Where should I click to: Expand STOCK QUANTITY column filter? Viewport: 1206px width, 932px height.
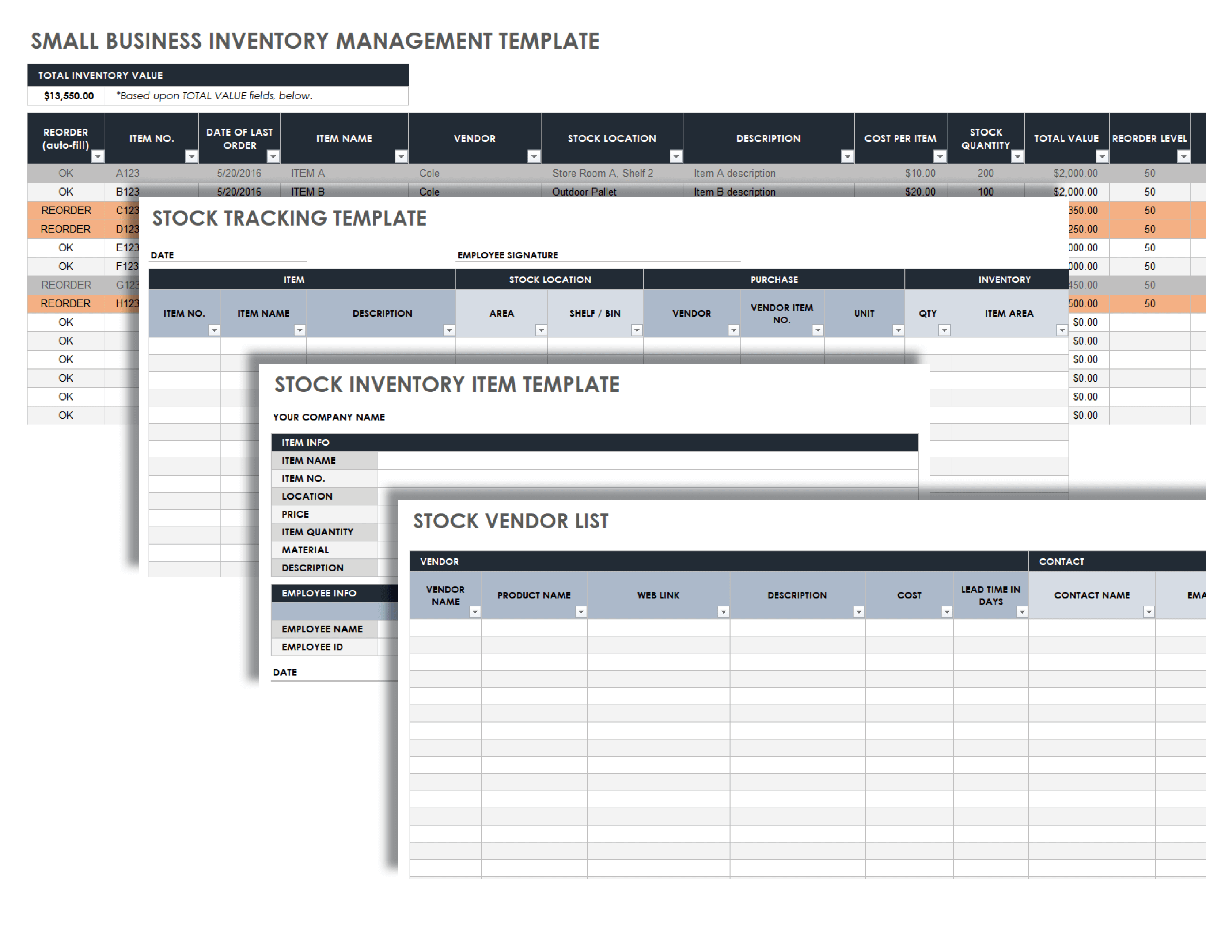[x=1017, y=157]
